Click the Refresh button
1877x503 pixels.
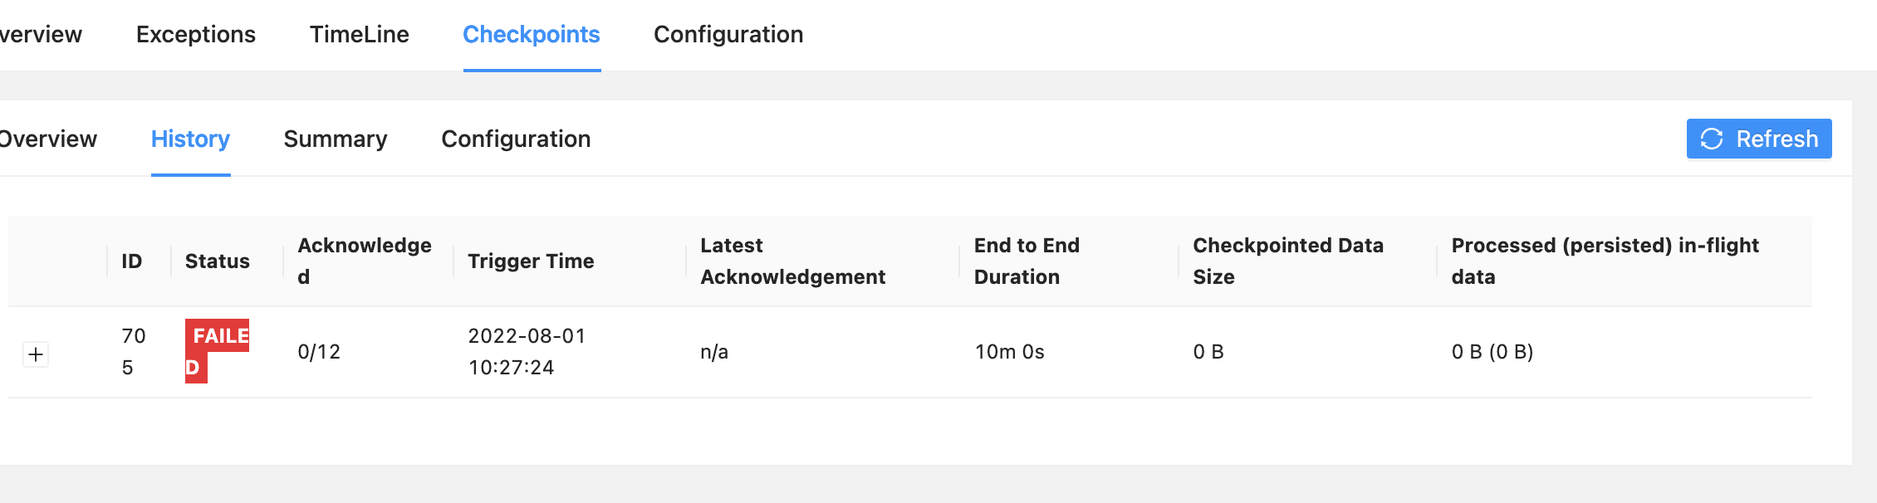(x=1759, y=139)
